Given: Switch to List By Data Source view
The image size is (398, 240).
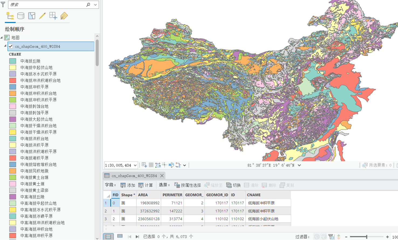Looking at the screenshot, I should click(x=21, y=16).
